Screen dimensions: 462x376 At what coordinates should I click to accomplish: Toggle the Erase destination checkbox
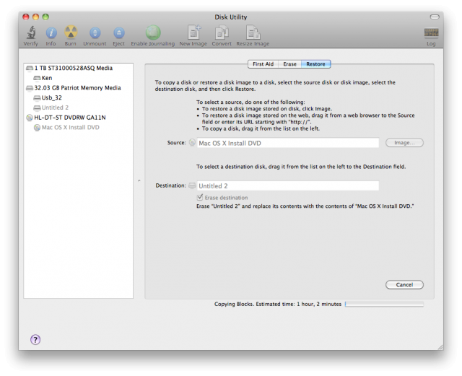(x=200, y=197)
